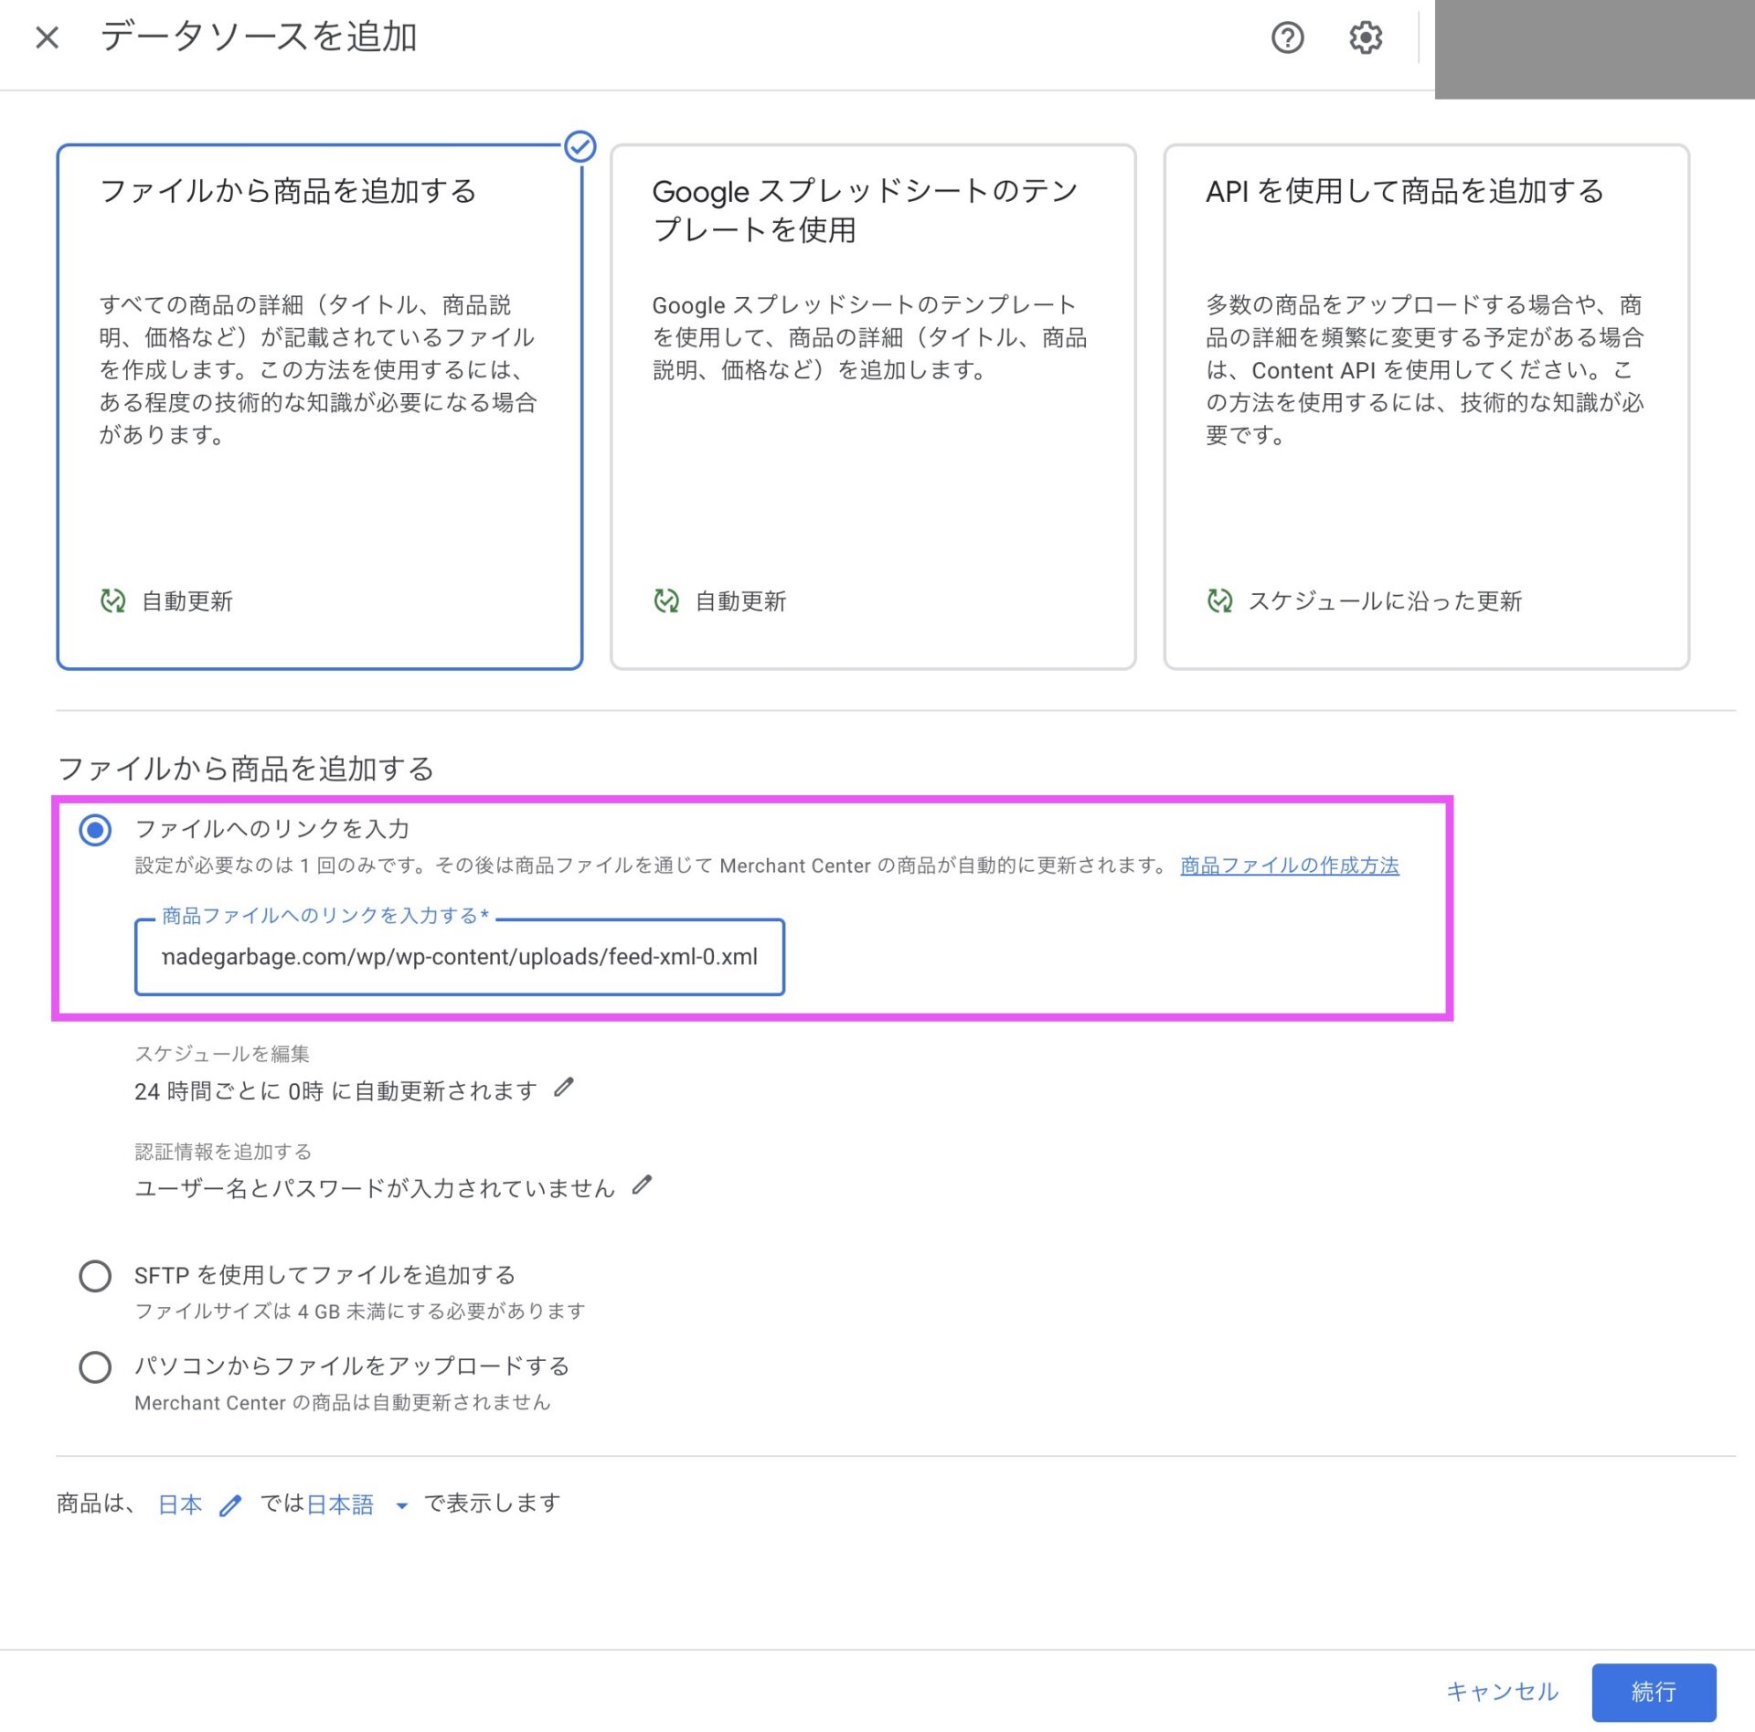Click the 続行 button
Screen dimensions: 1755x1732
(1654, 1692)
